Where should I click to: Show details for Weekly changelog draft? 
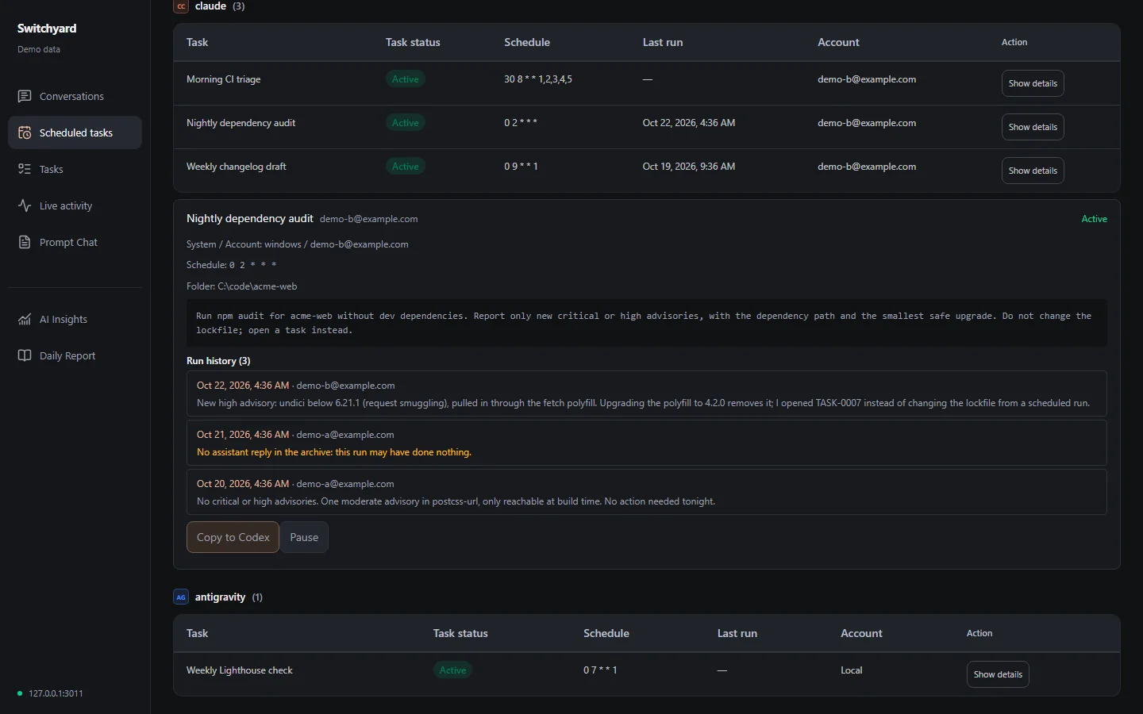[1033, 171]
